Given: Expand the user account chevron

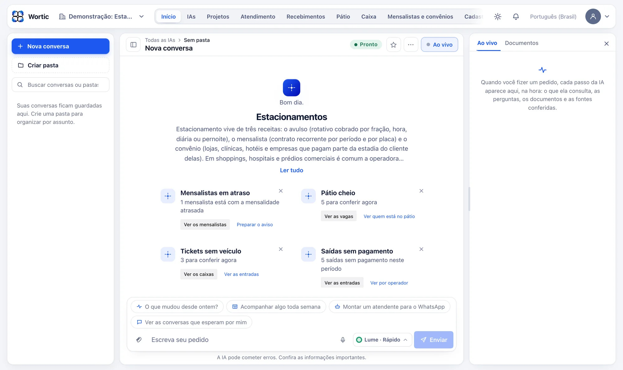Looking at the screenshot, I should tap(607, 16).
